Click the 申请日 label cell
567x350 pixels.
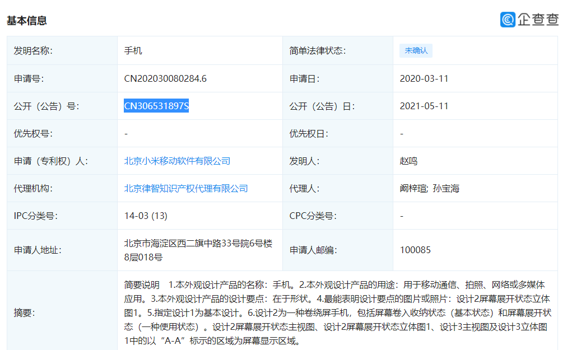338,78
